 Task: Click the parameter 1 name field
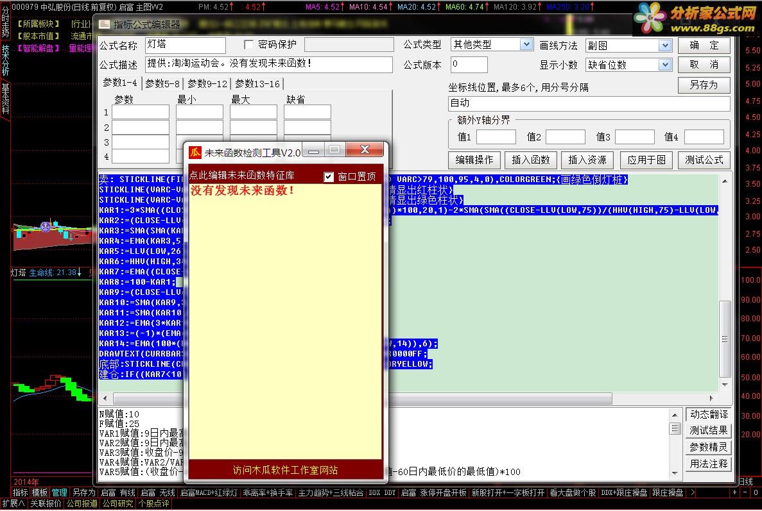[141, 112]
